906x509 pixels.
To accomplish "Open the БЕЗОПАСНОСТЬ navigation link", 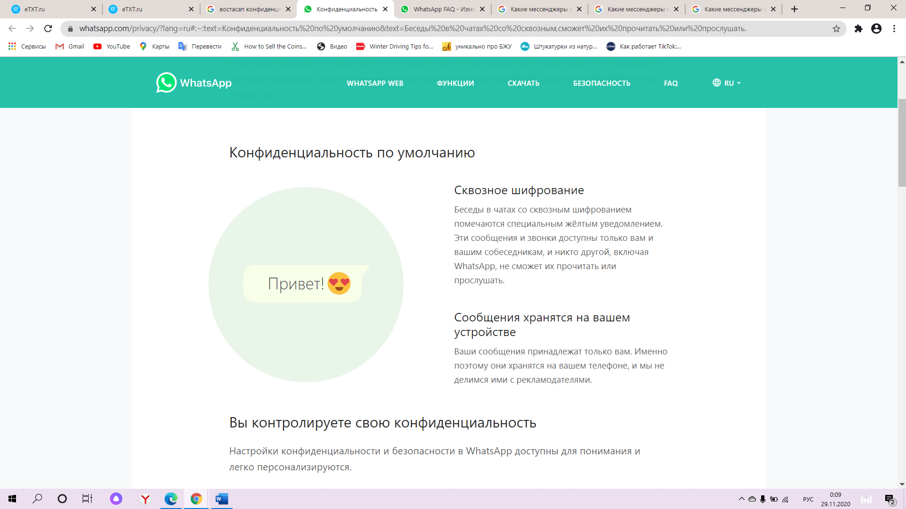I will coord(601,83).
